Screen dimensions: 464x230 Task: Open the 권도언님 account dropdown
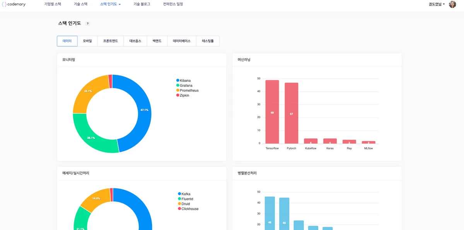coord(437,4)
